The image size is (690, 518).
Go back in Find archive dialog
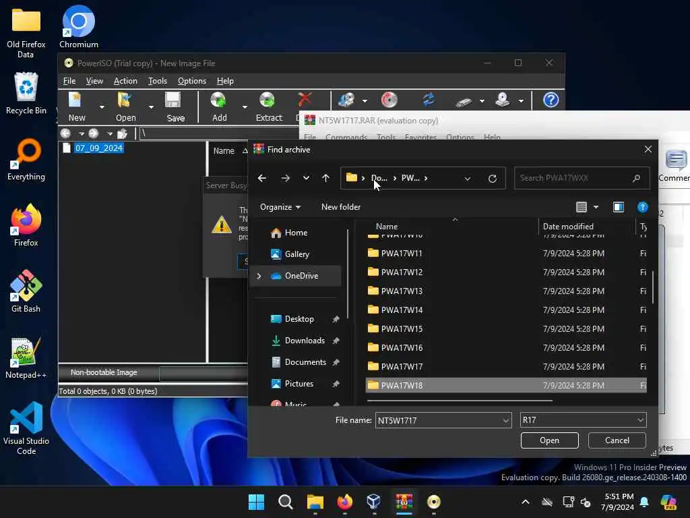coord(262,178)
